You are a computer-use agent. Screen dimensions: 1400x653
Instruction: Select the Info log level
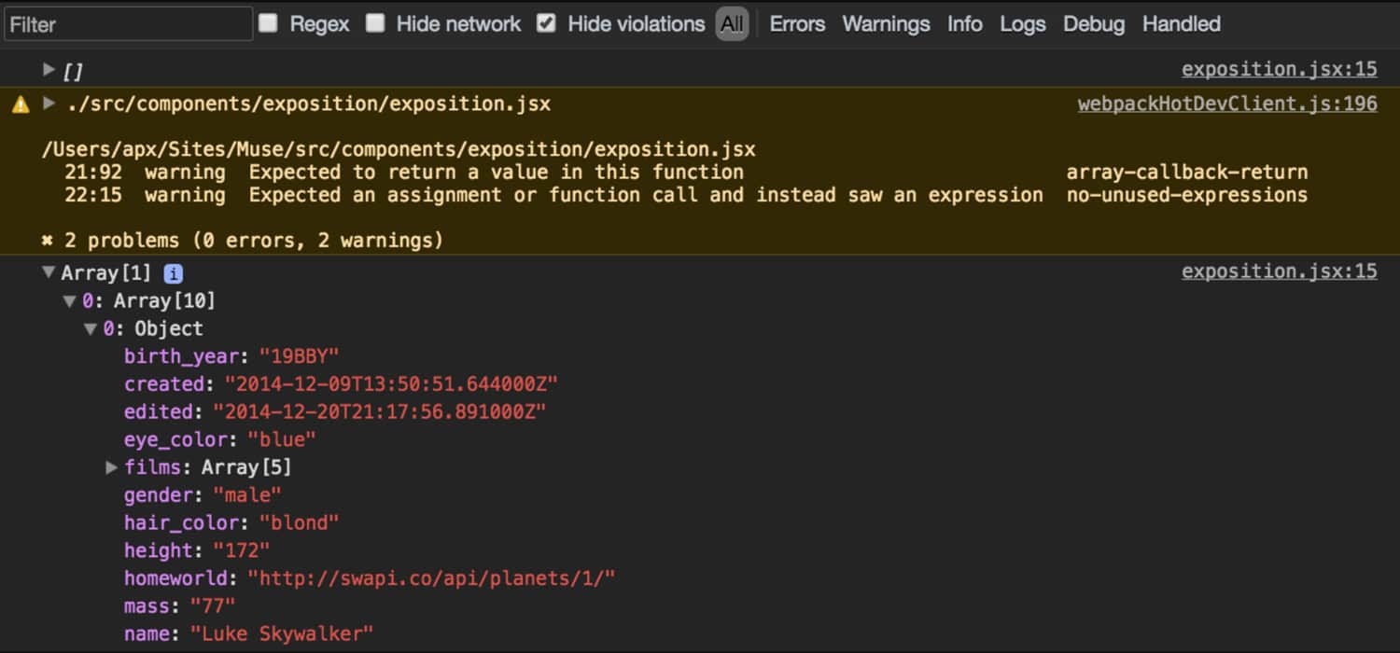[x=964, y=23]
